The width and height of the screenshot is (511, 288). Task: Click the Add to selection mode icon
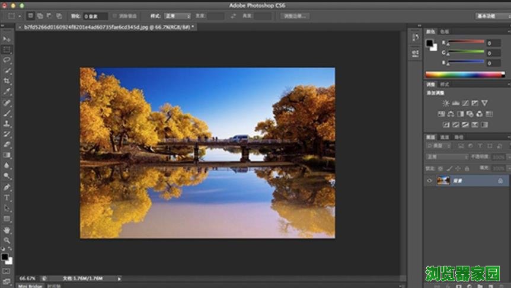coord(40,16)
